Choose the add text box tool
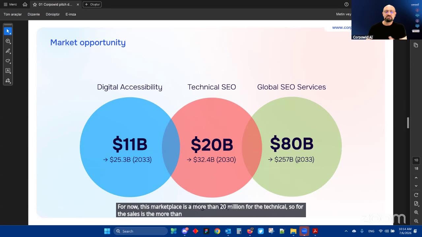Viewport: 422px width, 237px height. click(x=8, y=71)
